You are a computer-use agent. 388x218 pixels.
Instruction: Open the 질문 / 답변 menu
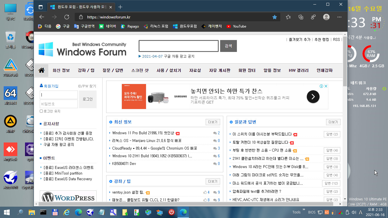113,70
